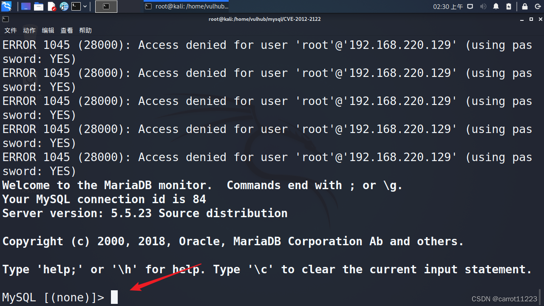Image resolution: width=544 pixels, height=306 pixels.
Task: Open the notification bell in the system tray
Action: 496,6
